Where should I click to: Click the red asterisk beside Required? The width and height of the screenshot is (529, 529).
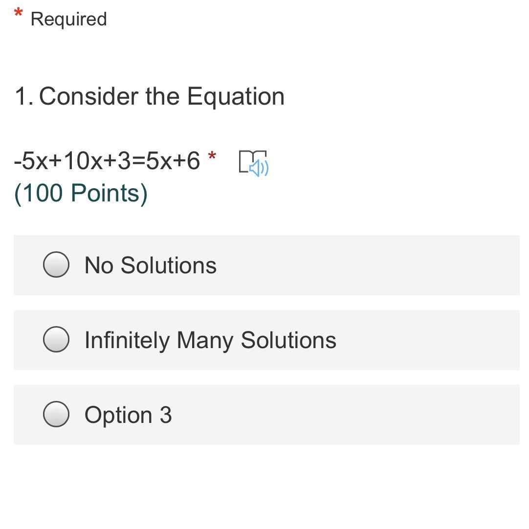tap(18, 13)
